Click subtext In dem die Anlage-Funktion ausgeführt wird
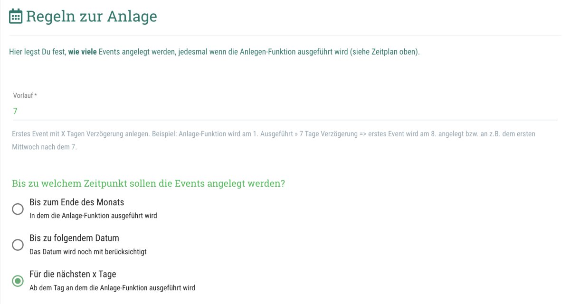 93,216
